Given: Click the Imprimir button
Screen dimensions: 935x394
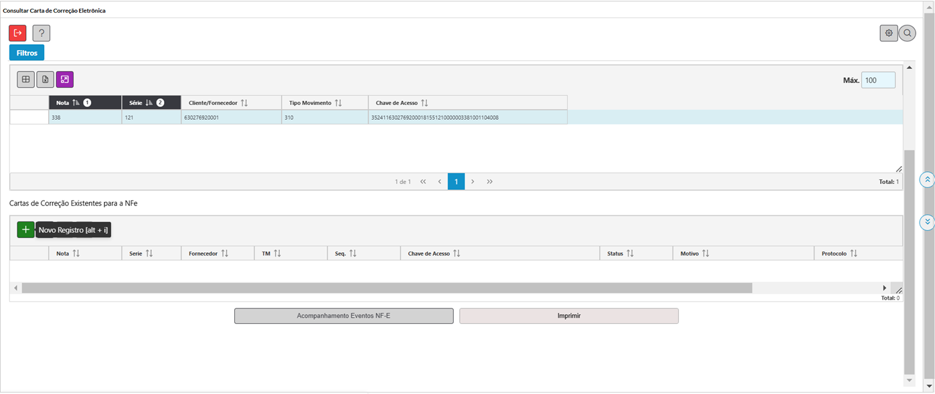Looking at the screenshot, I should (x=568, y=316).
